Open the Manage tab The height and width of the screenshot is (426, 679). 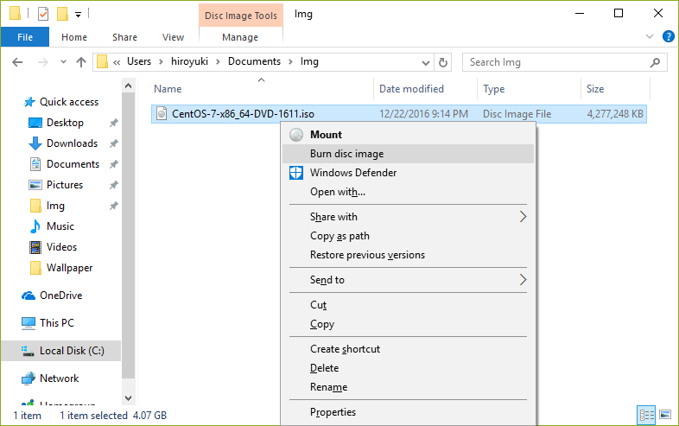click(240, 37)
